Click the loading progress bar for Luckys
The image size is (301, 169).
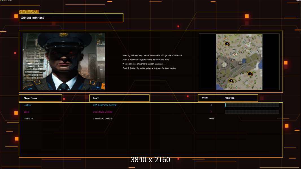(252, 105)
